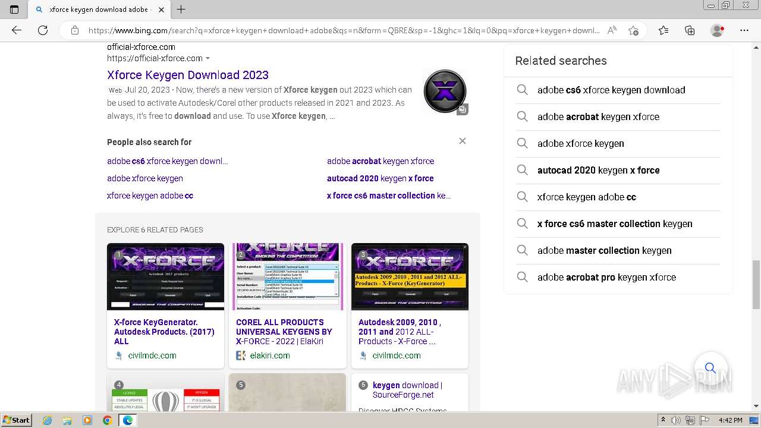Open volume control in system tray
This screenshot has height=428, width=761.
(x=676, y=420)
